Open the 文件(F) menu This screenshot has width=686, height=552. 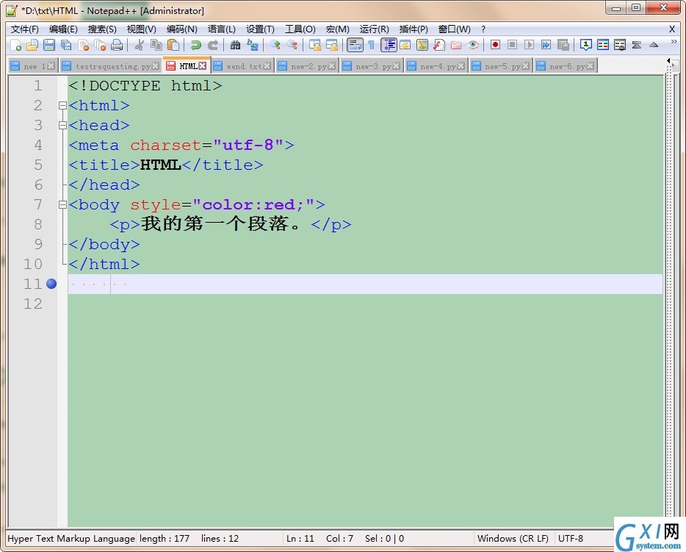coord(25,29)
